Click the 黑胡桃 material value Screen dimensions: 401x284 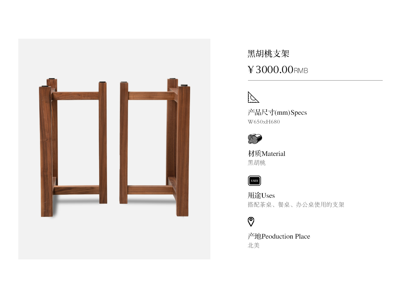[x=256, y=163]
